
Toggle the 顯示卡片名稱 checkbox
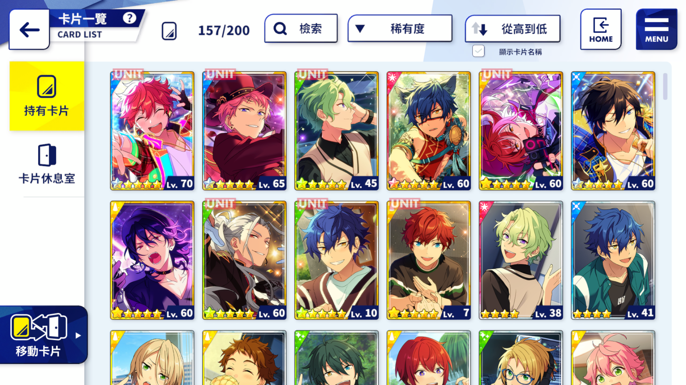[478, 51]
